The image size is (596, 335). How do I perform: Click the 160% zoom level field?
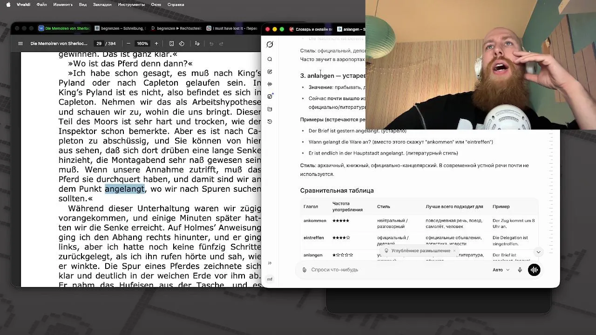(x=142, y=43)
